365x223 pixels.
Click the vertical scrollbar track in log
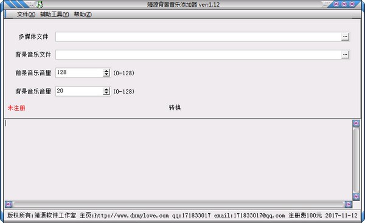coord(356,160)
